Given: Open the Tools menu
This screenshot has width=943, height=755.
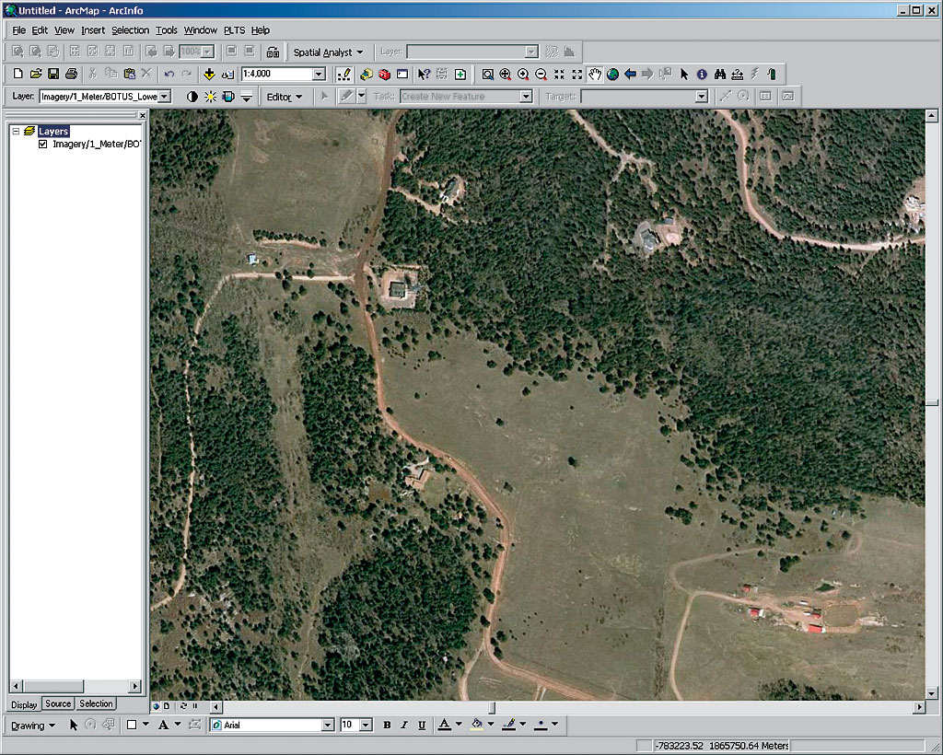Looking at the screenshot, I should (x=167, y=30).
